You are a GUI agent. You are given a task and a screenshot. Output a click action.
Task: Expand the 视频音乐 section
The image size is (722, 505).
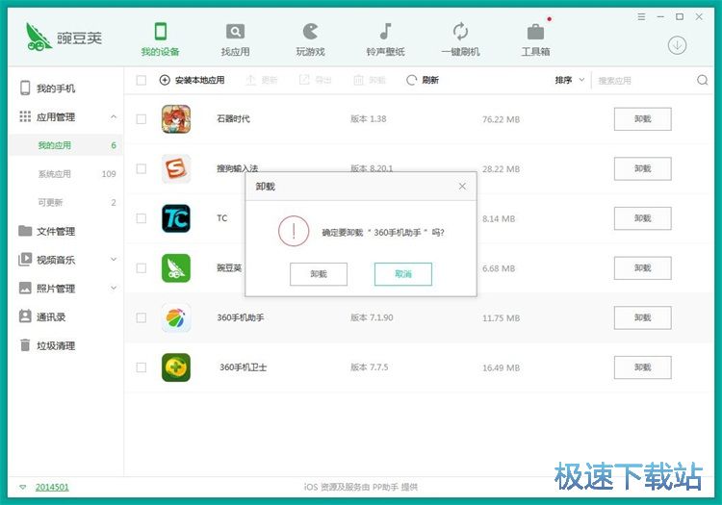[114, 260]
